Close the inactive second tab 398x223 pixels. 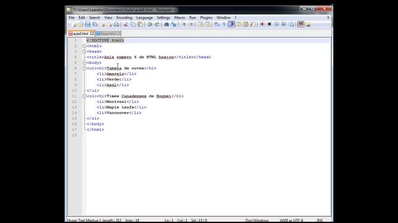[x=118, y=33]
